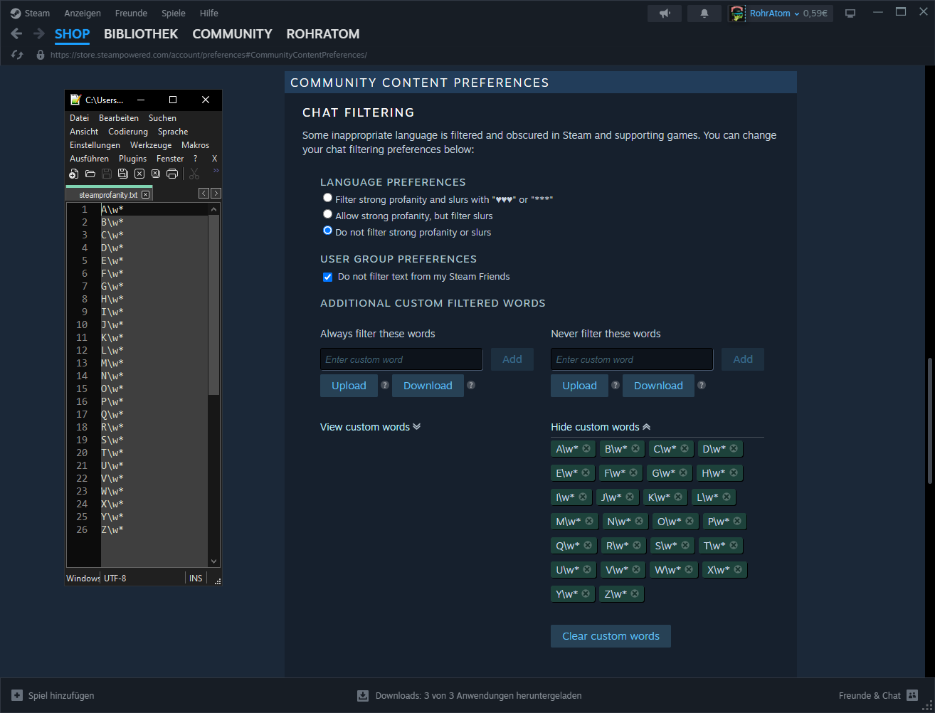Click the help icon beside Always-filter Upload

click(385, 385)
